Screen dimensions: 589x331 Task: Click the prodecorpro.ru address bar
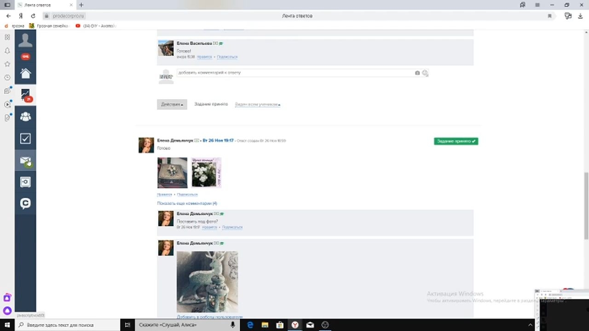(68, 16)
